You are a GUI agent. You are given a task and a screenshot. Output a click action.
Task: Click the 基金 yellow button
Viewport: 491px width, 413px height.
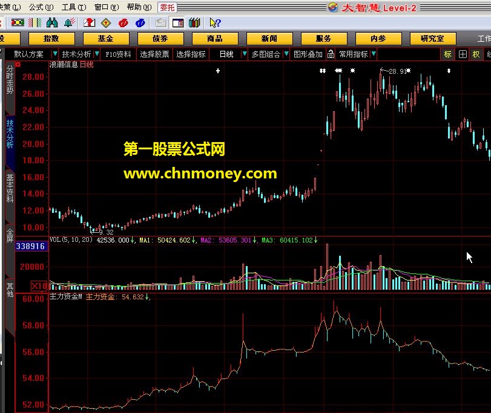pyautogui.click(x=106, y=39)
